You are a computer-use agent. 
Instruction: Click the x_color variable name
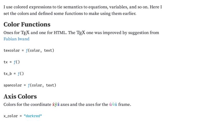tap(11, 116)
